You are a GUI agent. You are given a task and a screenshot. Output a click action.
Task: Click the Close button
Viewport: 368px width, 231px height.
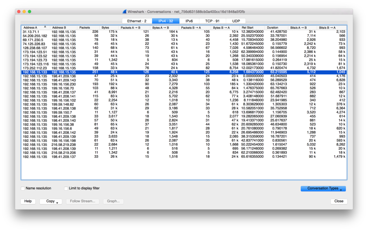(x=339, y=201)
